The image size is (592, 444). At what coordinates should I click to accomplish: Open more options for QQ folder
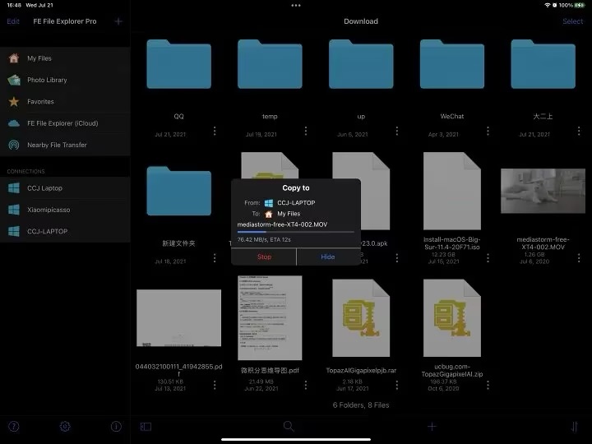pos(215,132)
